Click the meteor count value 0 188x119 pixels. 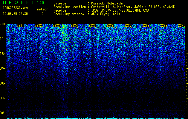(x=42, y=14)
